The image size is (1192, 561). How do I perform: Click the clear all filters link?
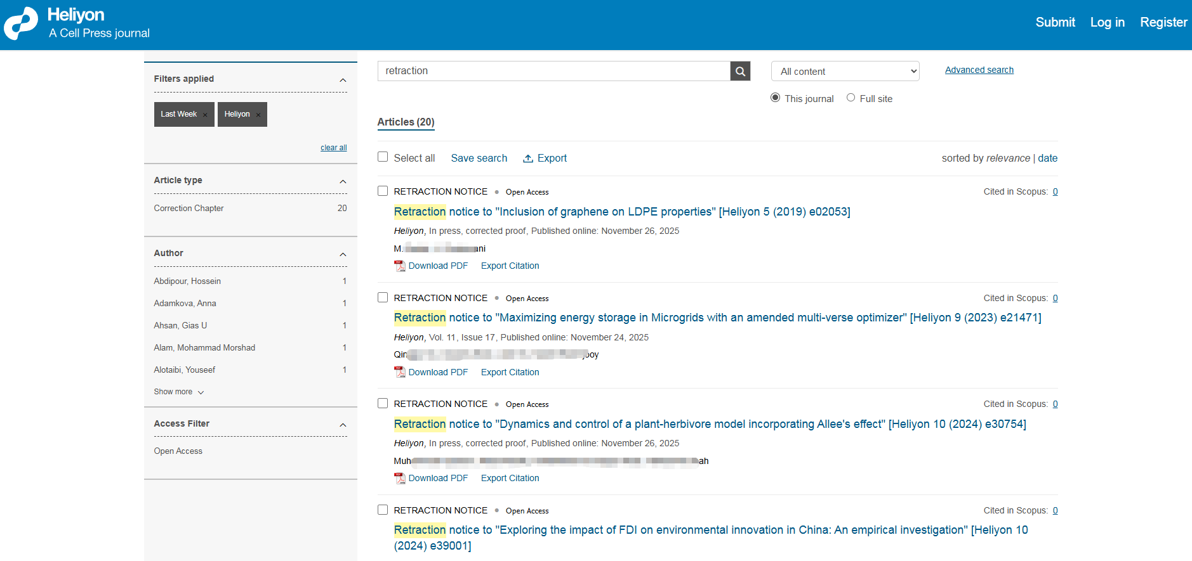pos(333,148)
